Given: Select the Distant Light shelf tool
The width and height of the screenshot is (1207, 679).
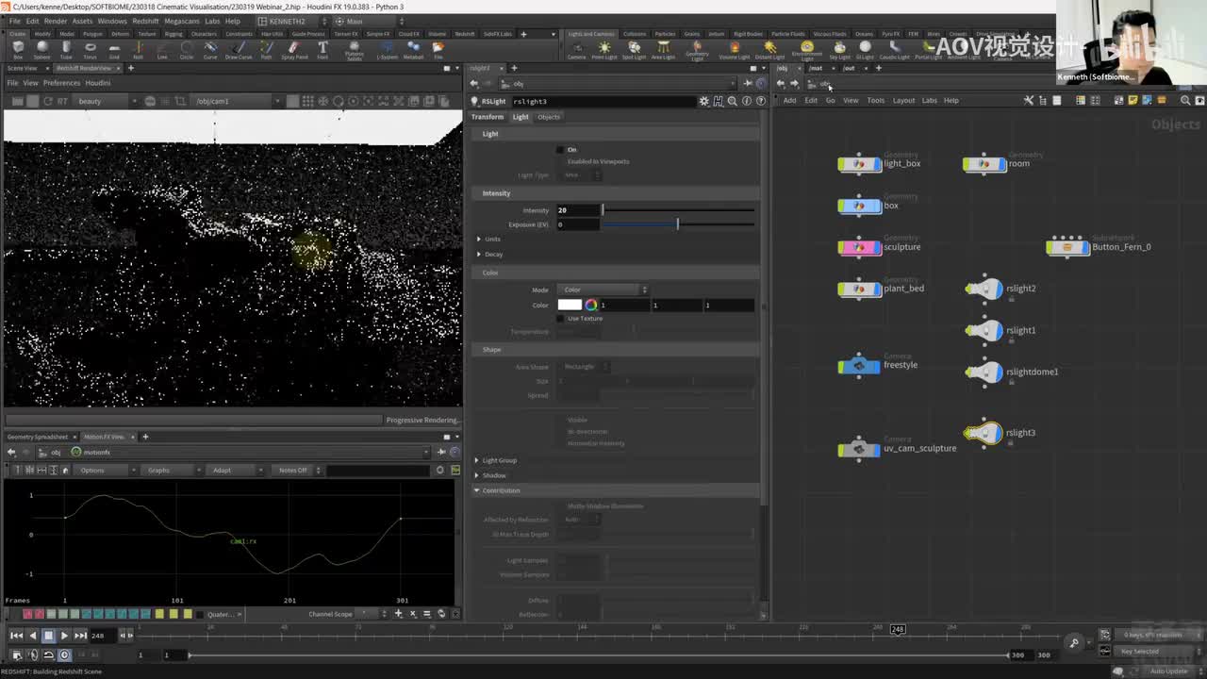Looking at the screenshot, I should (x=769, y=49).
